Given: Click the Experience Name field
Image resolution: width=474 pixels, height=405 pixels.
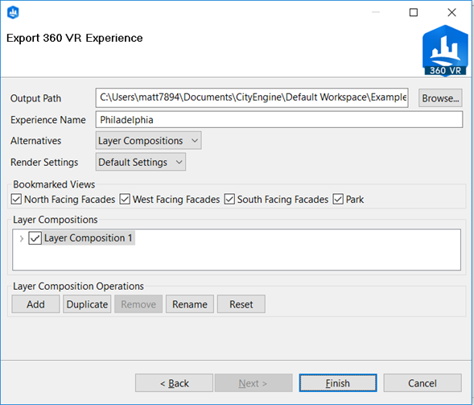Looking at the screenshot, I should point(279,119).
